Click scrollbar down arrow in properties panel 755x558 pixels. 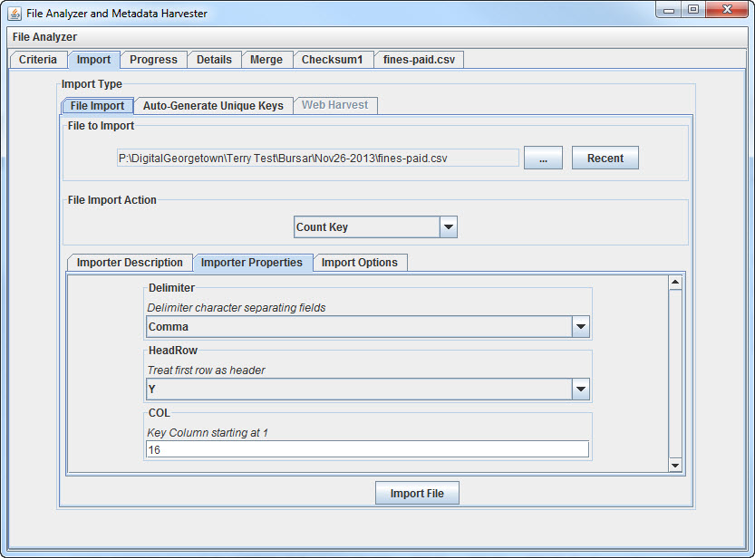[674, 466]
